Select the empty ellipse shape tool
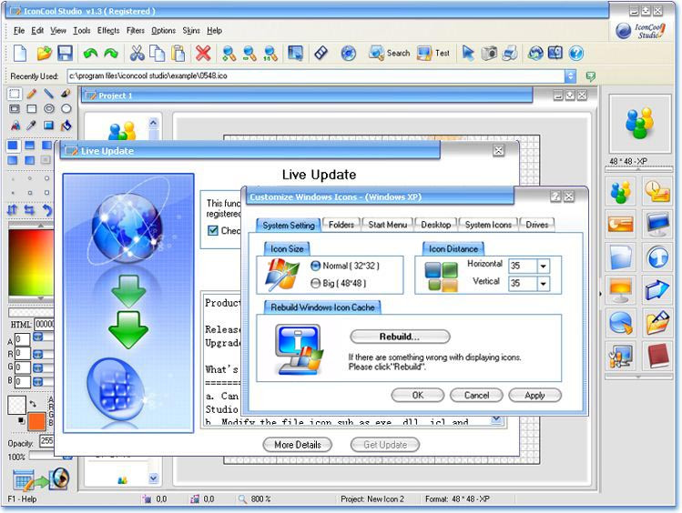The image size is (682, 513). tap(66, 108)
